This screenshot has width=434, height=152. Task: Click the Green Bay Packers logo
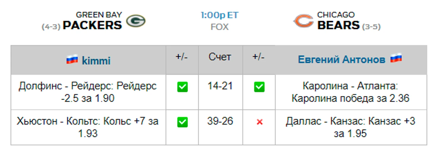tap(136, 21)
